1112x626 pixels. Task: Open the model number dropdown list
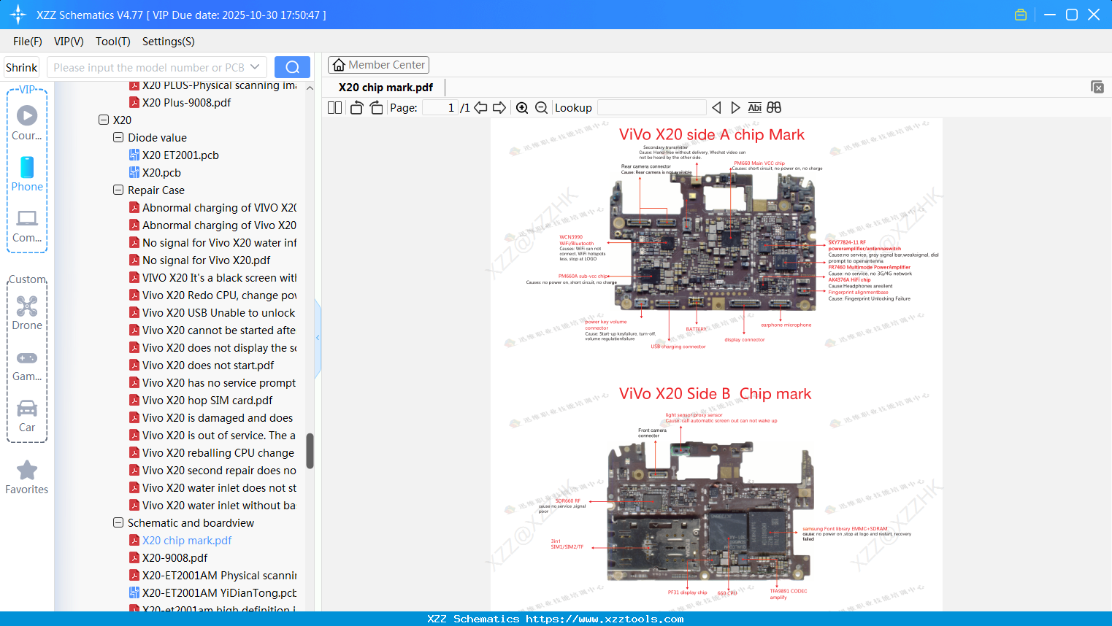(x=256, y=66)
